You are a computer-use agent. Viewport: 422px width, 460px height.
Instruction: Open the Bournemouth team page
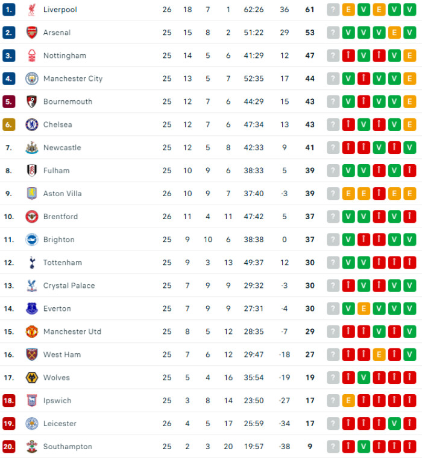[x=68, y=101]
